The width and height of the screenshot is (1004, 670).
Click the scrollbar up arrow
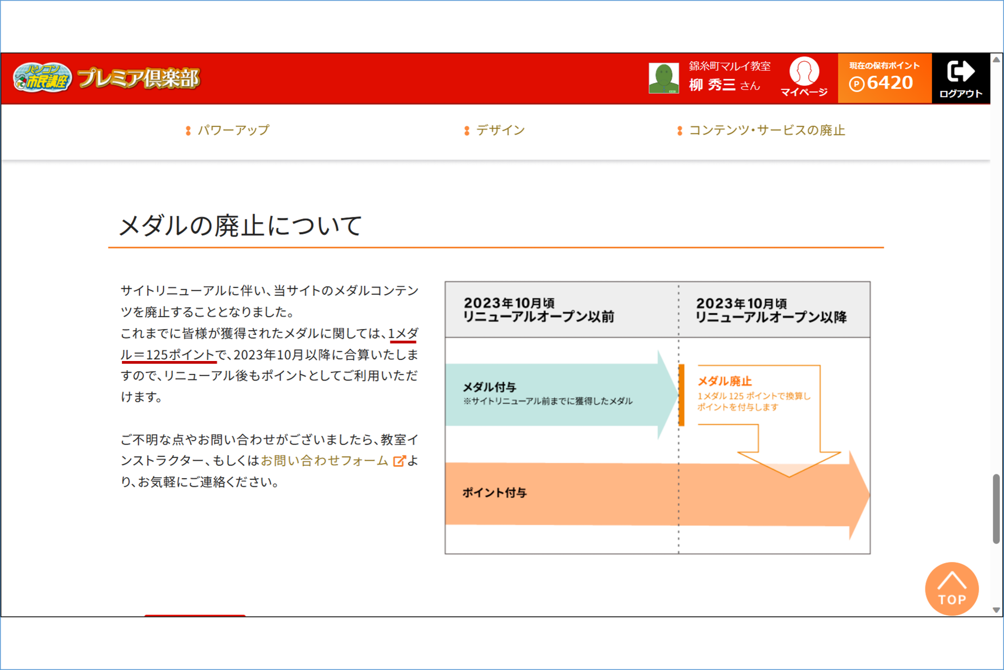click(996, 60)
